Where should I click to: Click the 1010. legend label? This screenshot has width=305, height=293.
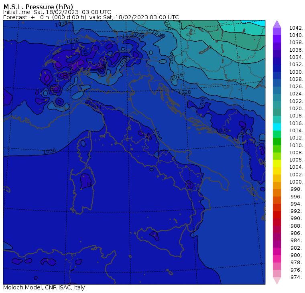coord(296,145)
